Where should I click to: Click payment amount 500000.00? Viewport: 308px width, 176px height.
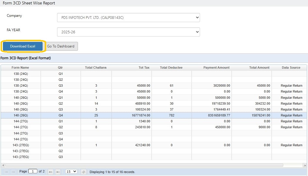point(223,98)
